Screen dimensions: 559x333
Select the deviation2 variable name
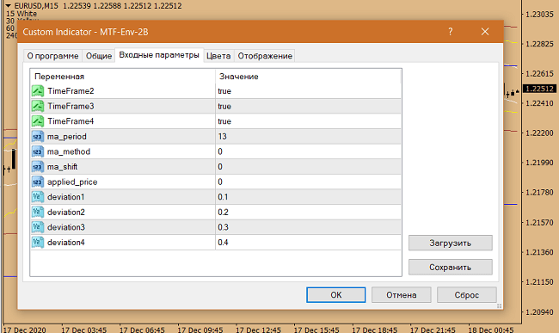pos(66,213)
